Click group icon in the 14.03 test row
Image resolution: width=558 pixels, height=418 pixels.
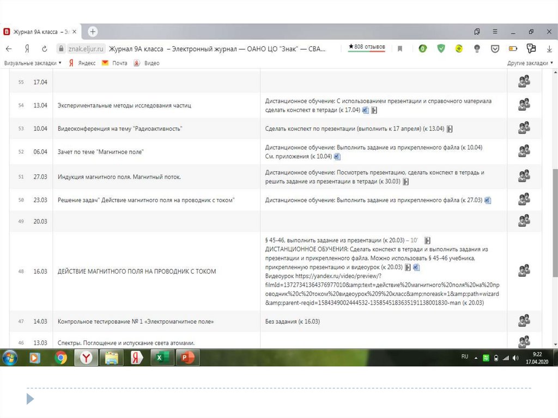coord(524,321)
